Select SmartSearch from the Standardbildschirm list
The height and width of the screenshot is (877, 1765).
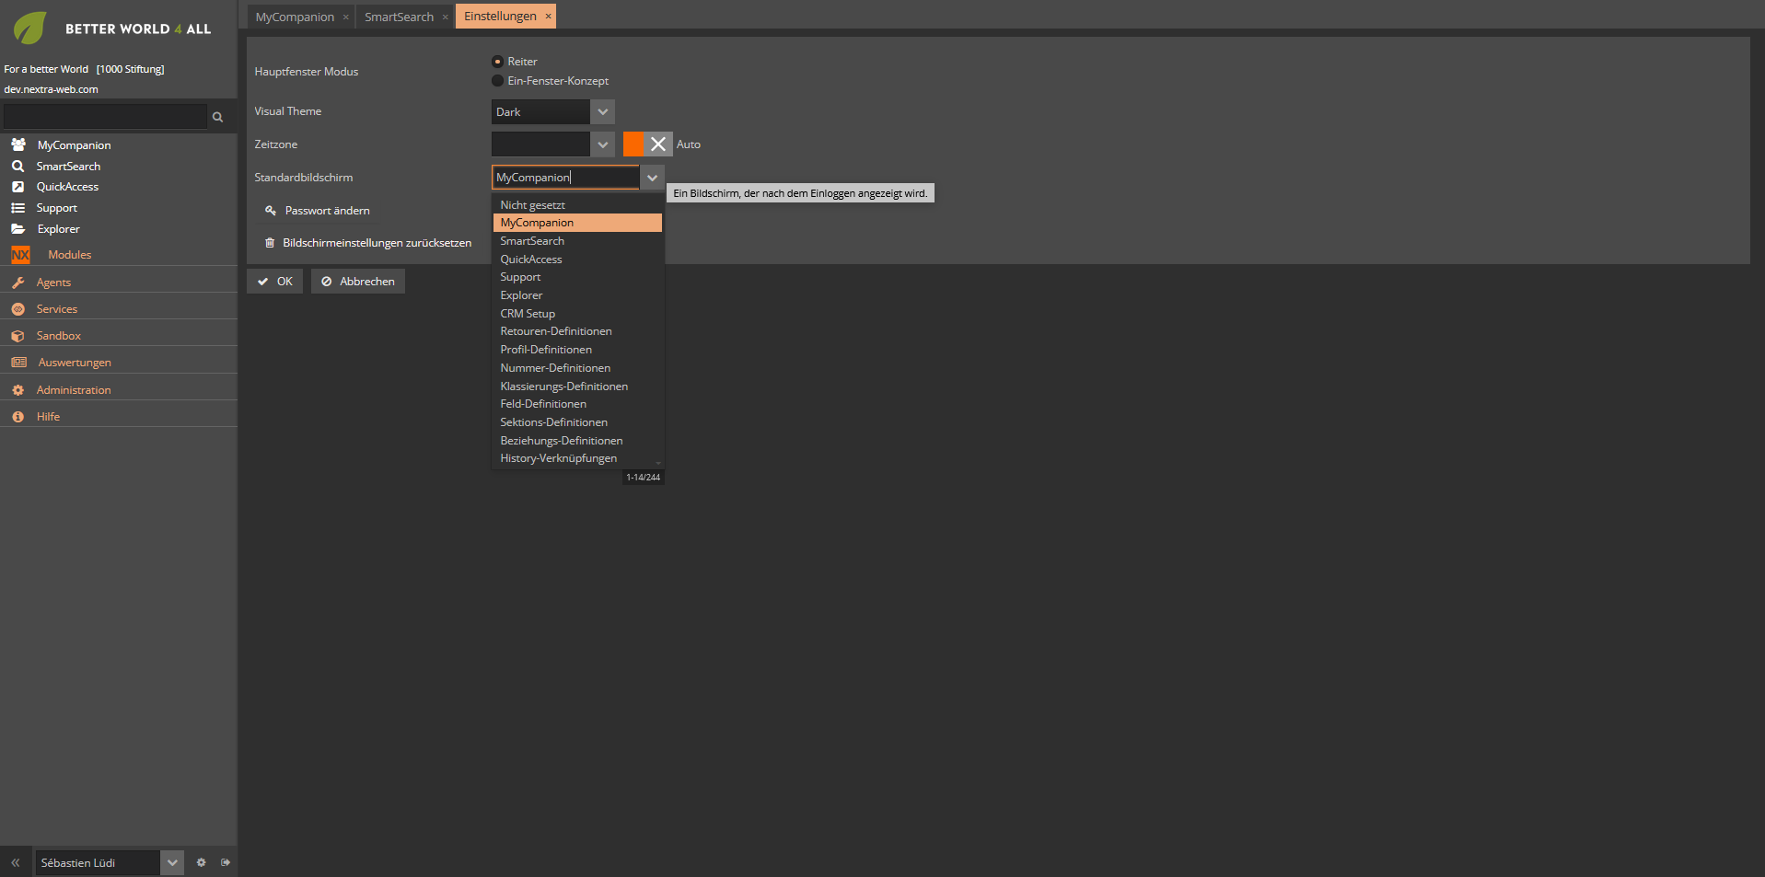point(532,240)
